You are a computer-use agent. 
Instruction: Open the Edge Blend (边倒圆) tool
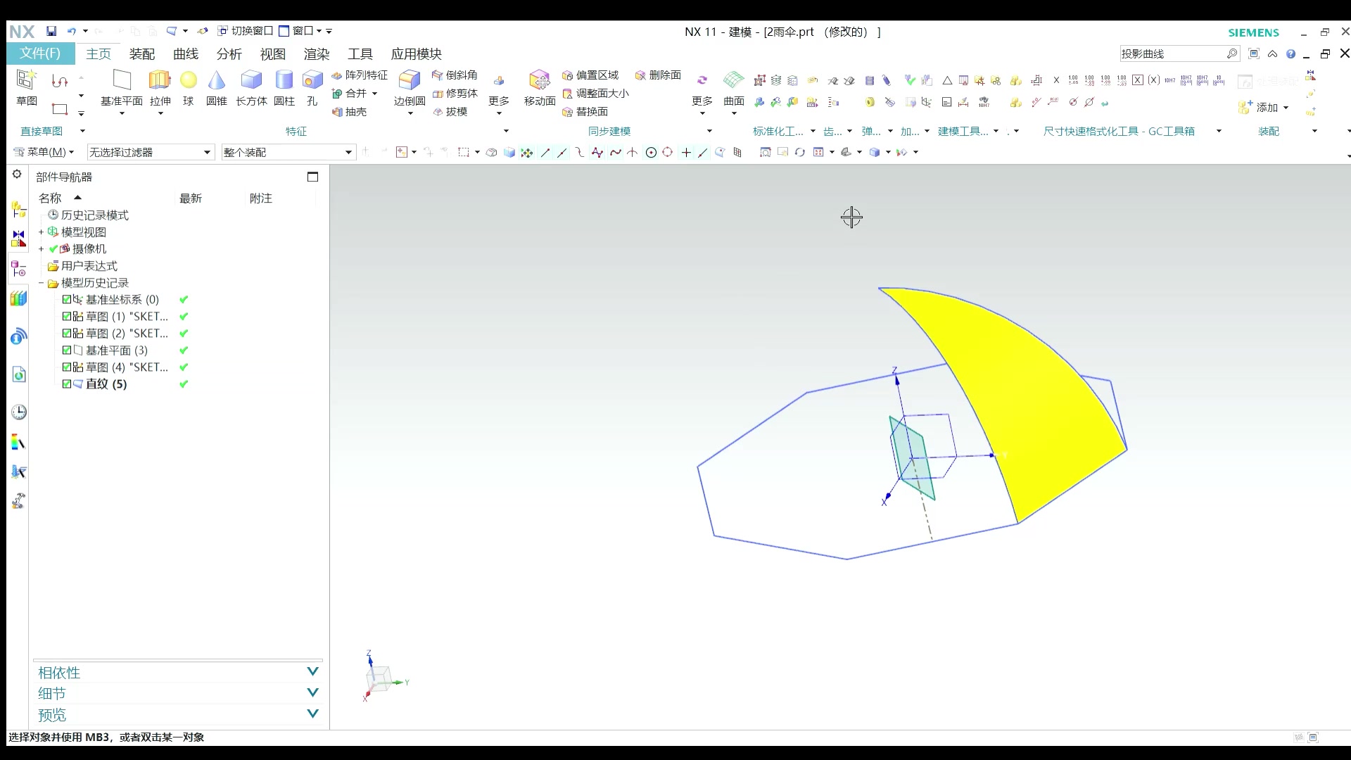click(409, 81)
